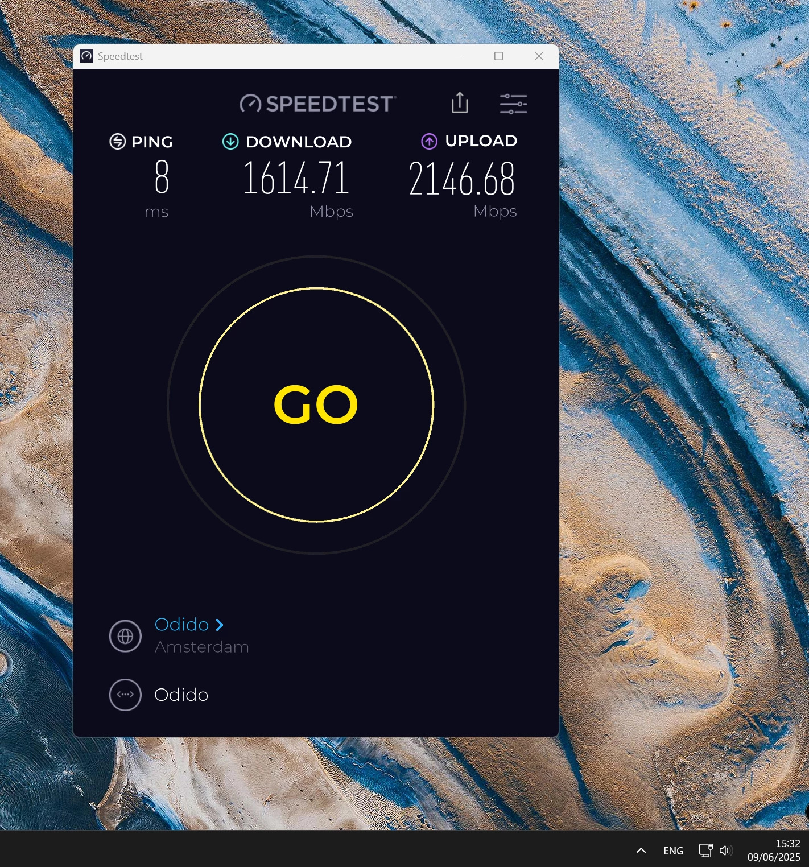This screenshot has width=809, height=867.
Task: Click the upload arrow icon
Action: pos(430,141)
